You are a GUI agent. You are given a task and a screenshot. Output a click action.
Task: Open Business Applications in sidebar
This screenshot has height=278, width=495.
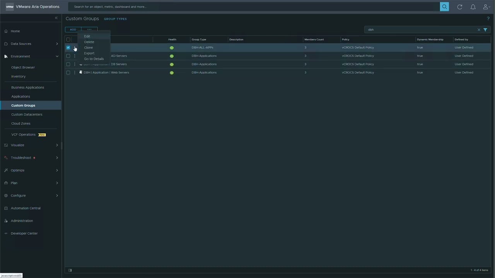(27, 87)
